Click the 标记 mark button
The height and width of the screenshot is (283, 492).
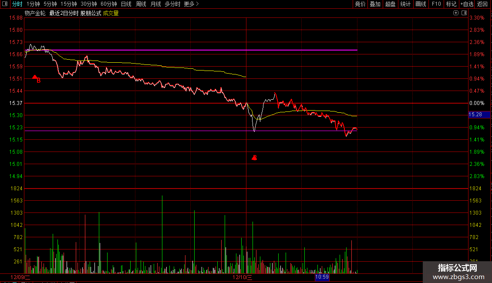click(451, 4)
